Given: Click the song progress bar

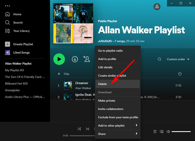Looking at the screenshot, I should 82,135.
